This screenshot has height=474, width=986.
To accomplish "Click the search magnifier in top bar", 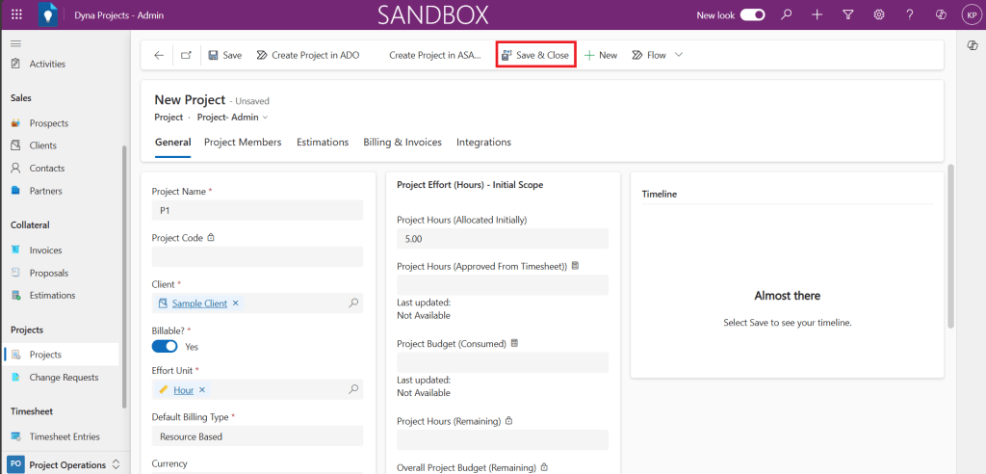I will coord(787,15).
